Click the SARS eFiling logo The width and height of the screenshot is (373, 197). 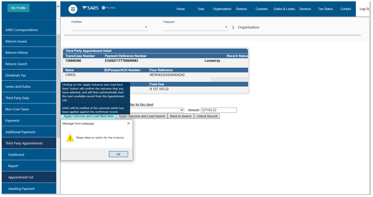click(99, 8)
